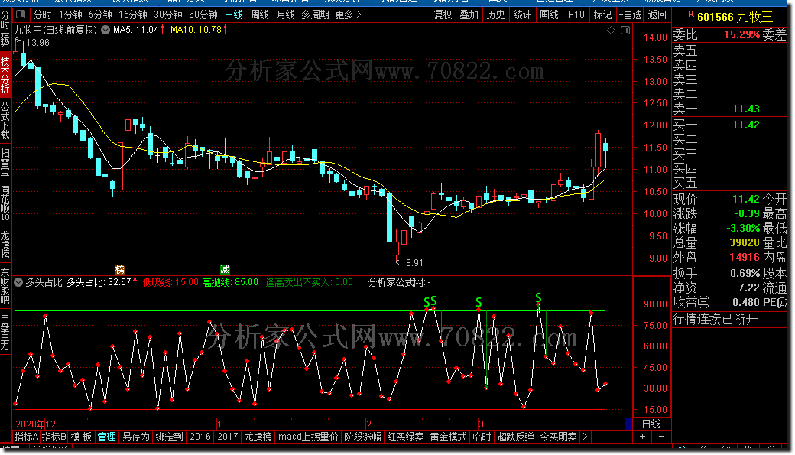The height and width of the screenshot is (455, 795).
Task: Select the 指标A bottom tab
Action: click(26, 436)
